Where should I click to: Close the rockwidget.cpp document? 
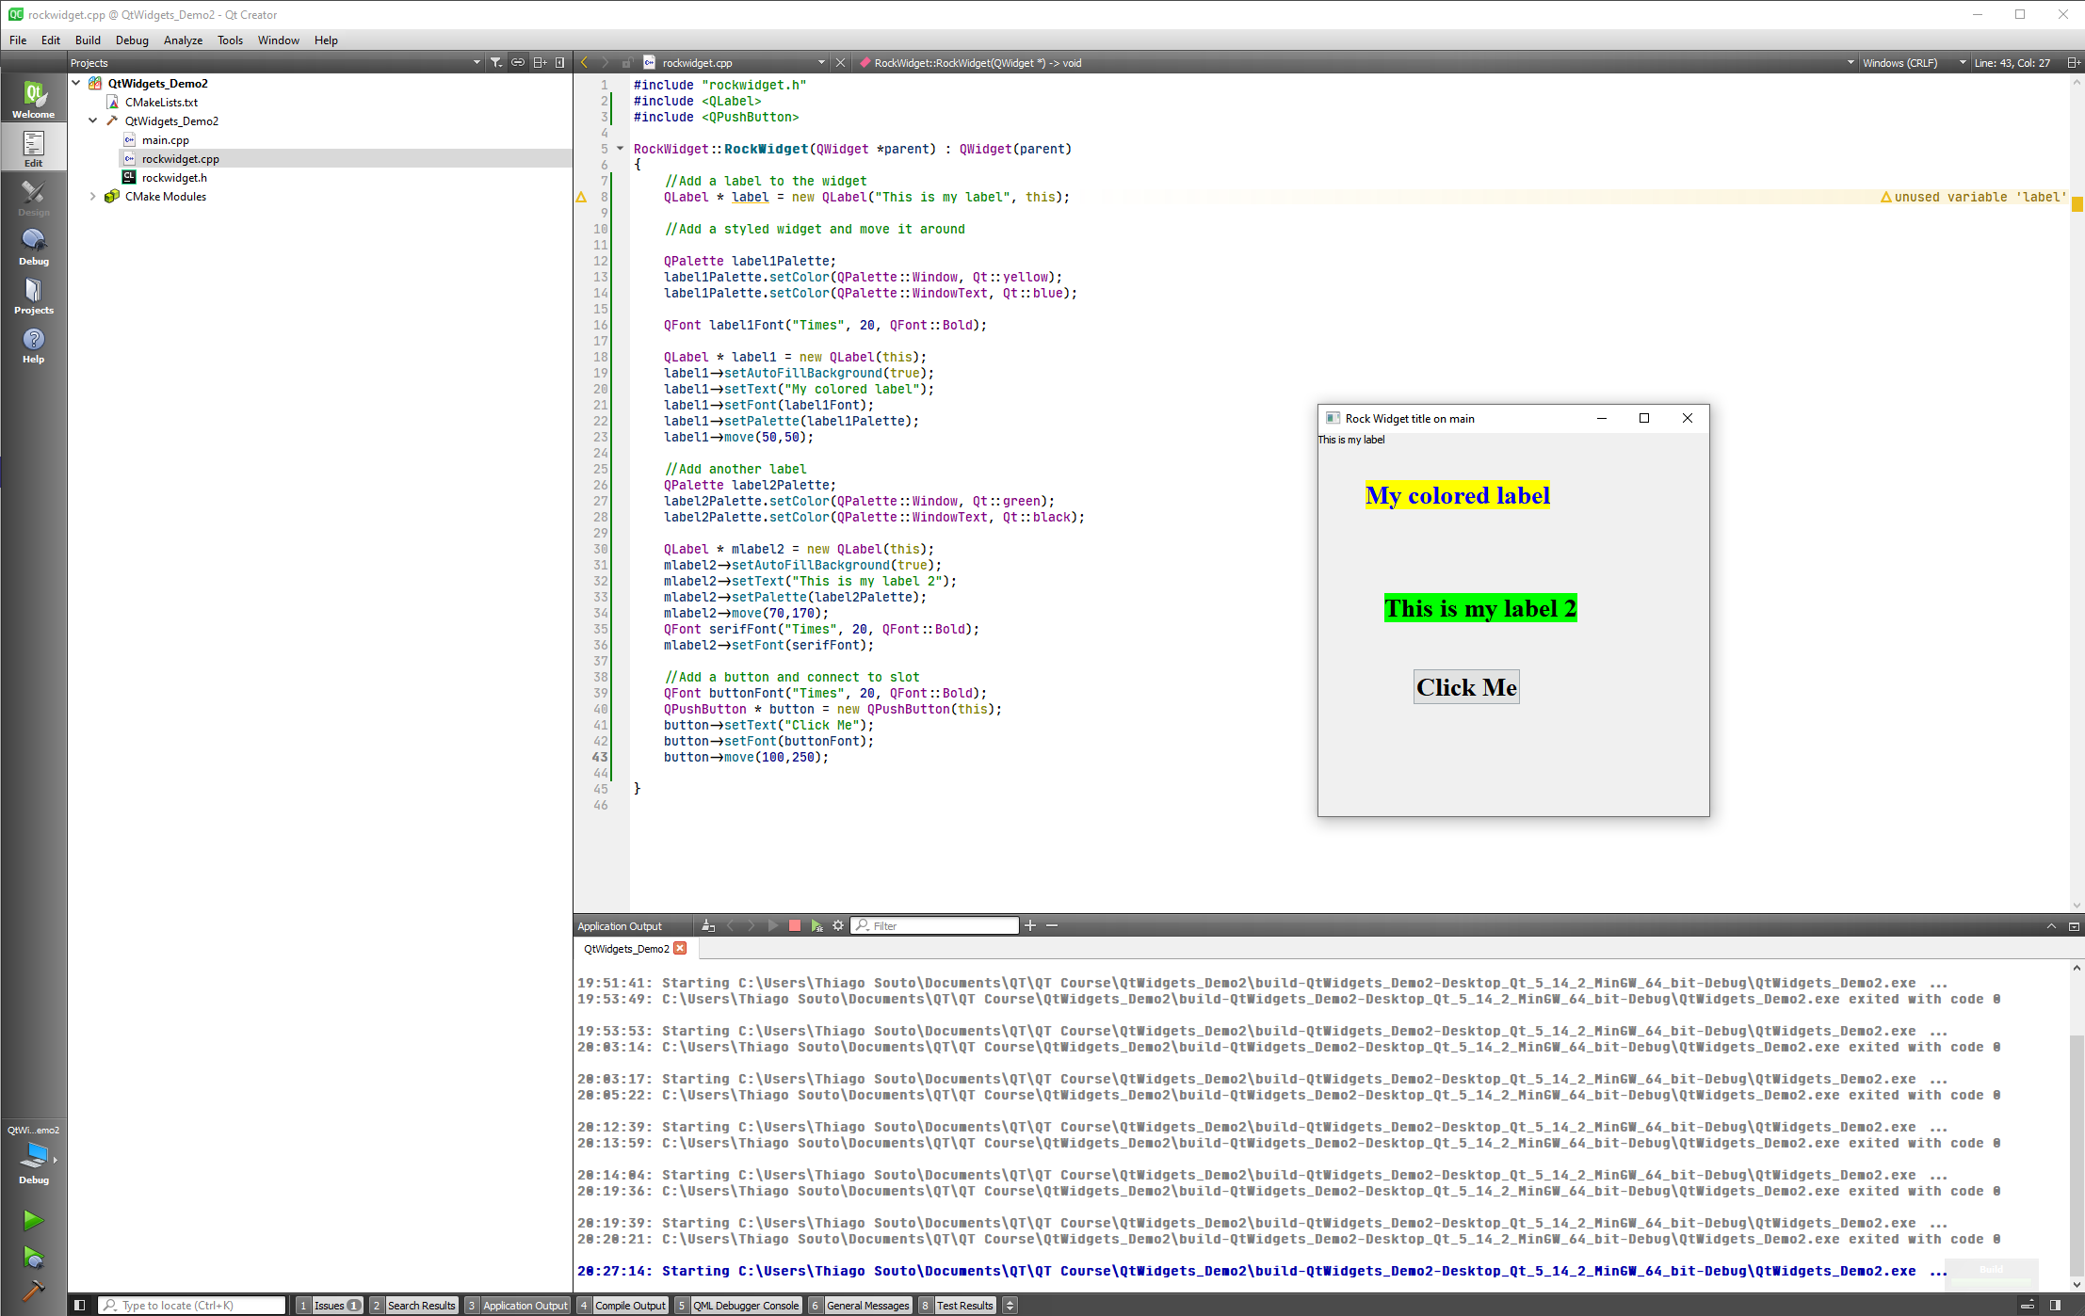[x=841, y=63]
